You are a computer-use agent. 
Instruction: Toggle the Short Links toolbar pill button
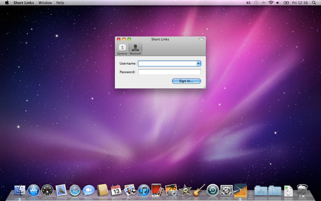(201, 39)
